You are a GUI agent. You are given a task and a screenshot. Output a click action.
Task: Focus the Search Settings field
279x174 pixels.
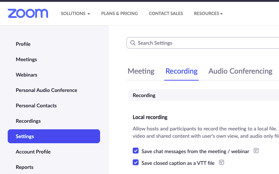pos(203,43)
